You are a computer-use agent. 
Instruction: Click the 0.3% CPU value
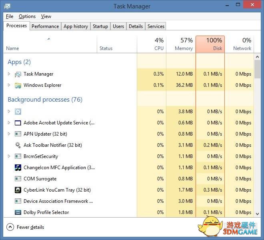(x=158, y=74)
